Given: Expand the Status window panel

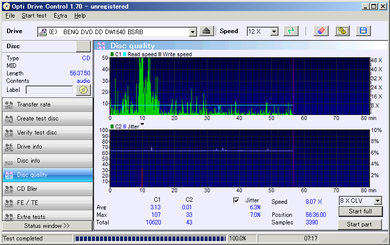Looking at the screenshot, I should [47, 226].
